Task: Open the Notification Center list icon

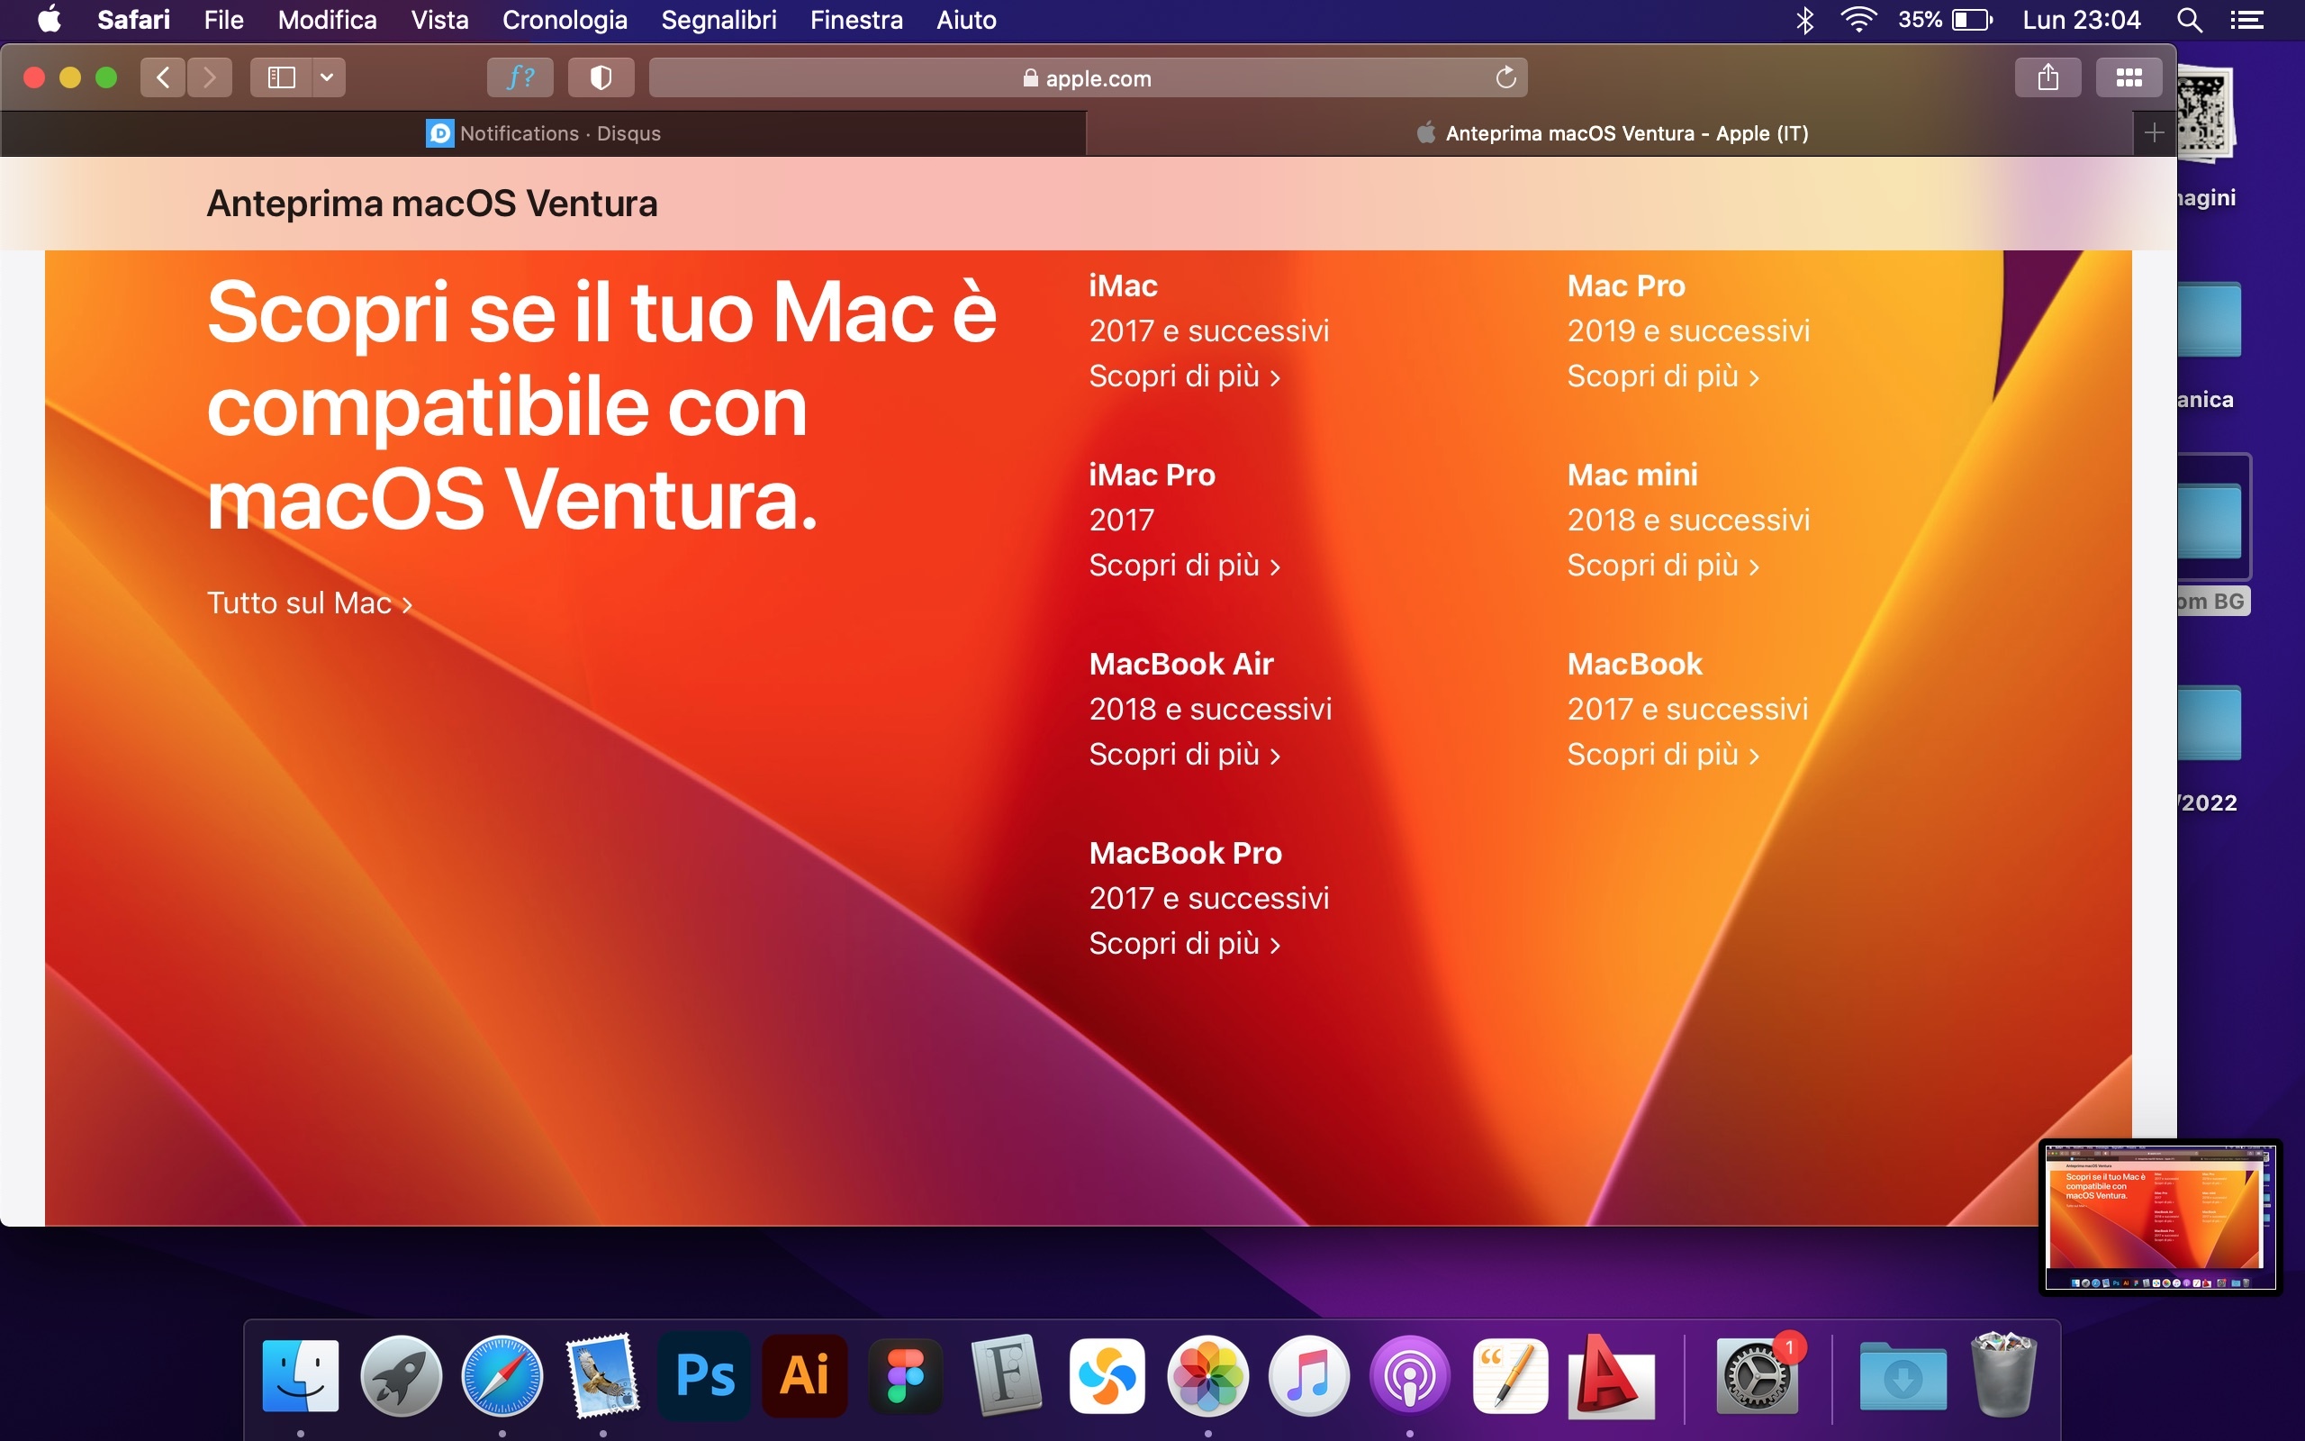Action: tap(2246, 20)
